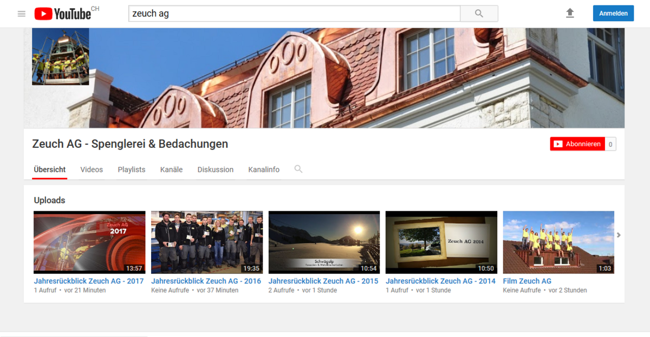Viewport: 650px width, 337px height.
Task: Click 'Keine Aufrufe · vor 2 Stunden' text
Action: coord(545,290)
